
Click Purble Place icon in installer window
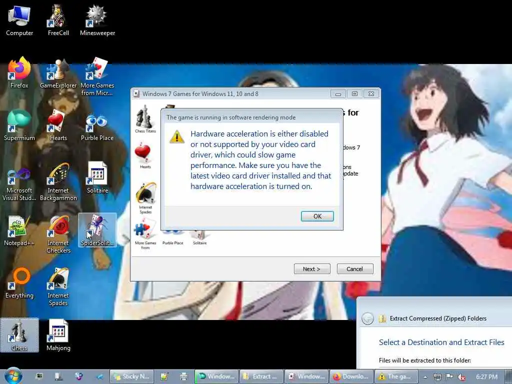point(172,238)
